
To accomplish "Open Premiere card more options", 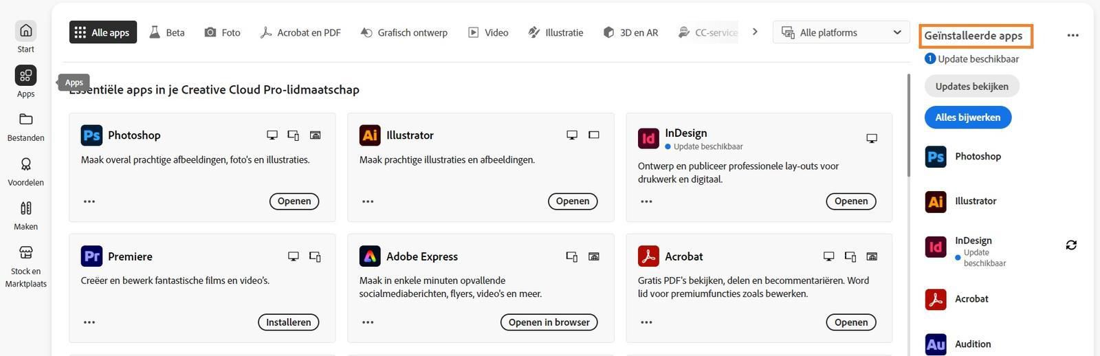I will pos(89,322).
